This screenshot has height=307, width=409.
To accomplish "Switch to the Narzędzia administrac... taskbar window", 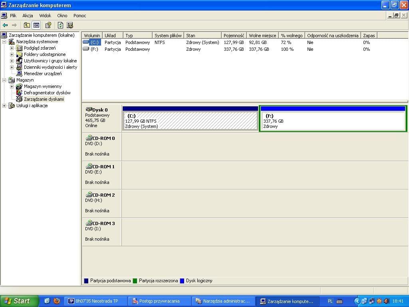I will [x=223, y=301].
